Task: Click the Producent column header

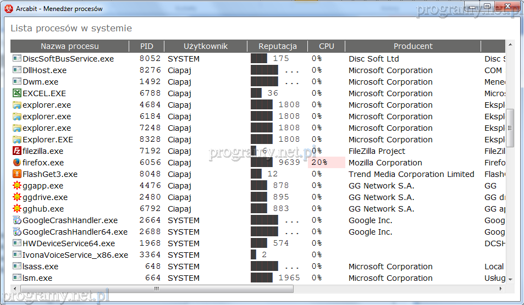Action: (x=413, y=46)
